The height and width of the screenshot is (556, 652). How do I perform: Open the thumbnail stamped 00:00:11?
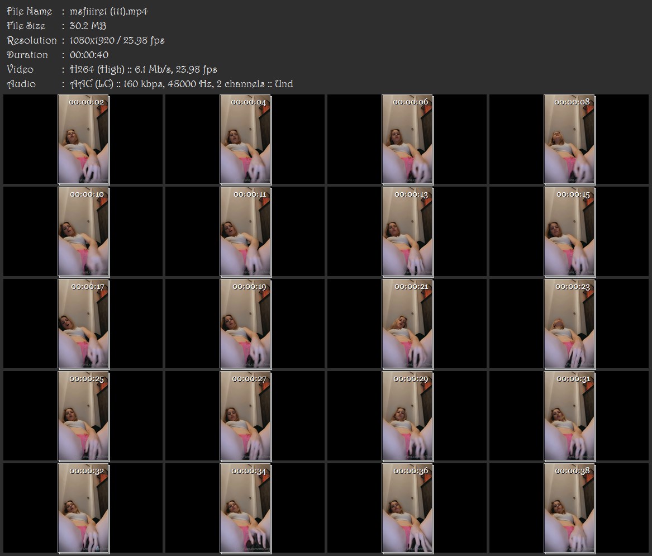pyautogui.click(x=245, y=232)
